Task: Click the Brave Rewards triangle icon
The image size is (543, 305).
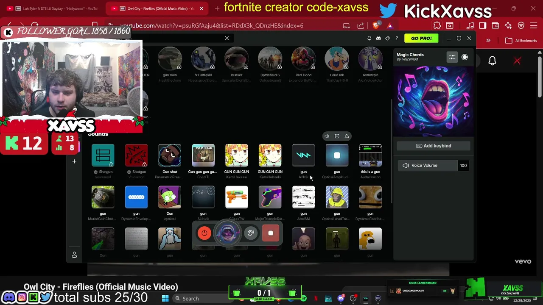Action: point(390,25)
